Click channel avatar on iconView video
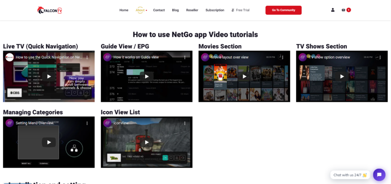This screenshot has width=391, height=184. click(x=107, y=123)
